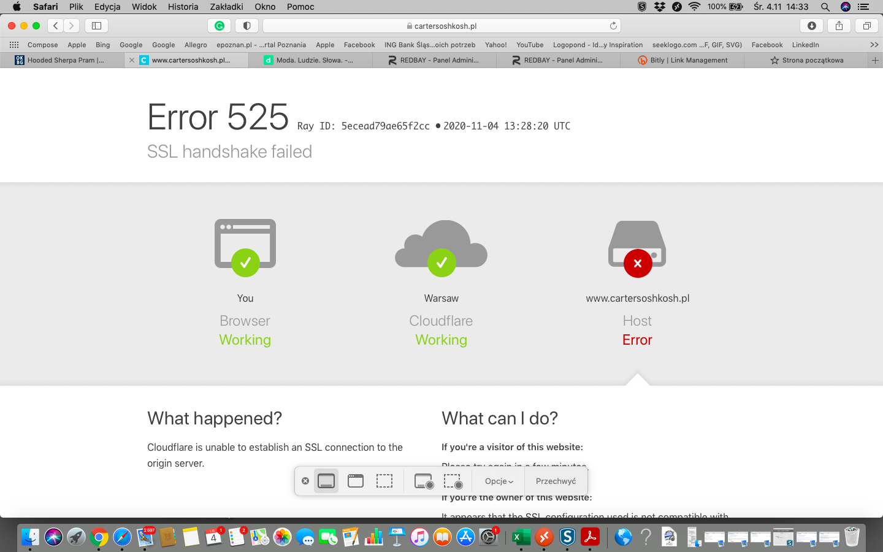
Task: Open the Allegro bookmark
Action: pyautogui.click(x=196, y=45)
